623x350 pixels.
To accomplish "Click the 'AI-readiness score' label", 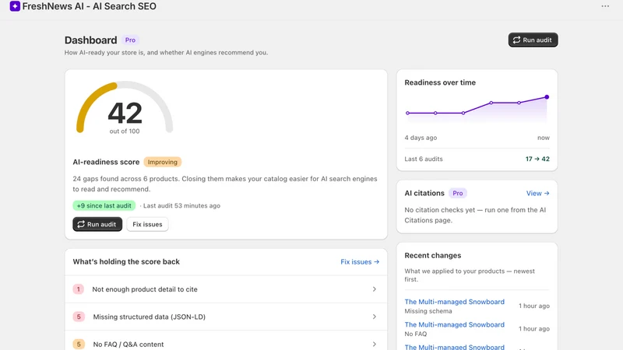I will pos(106,162).
